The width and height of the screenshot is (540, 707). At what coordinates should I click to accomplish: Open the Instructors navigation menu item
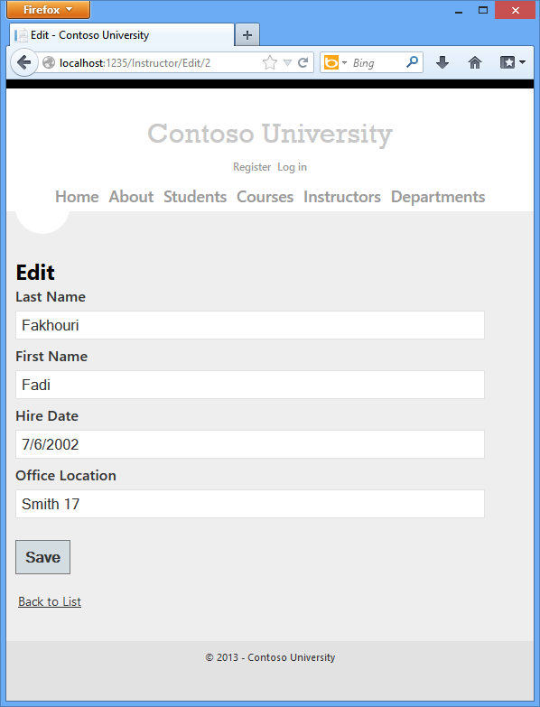coord(342,197)
